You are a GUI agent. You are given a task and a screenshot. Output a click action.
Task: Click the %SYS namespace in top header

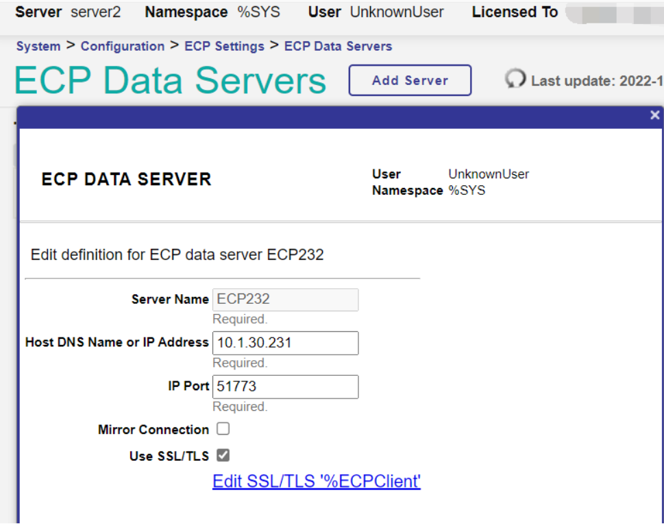point(258,12)
